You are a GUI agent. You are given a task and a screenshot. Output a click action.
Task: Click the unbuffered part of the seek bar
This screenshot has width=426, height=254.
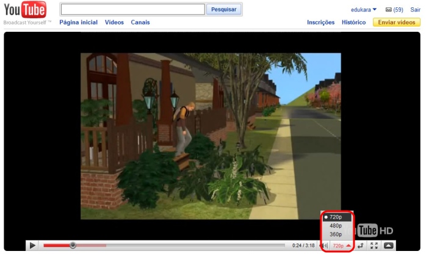[x=195, y=245]
